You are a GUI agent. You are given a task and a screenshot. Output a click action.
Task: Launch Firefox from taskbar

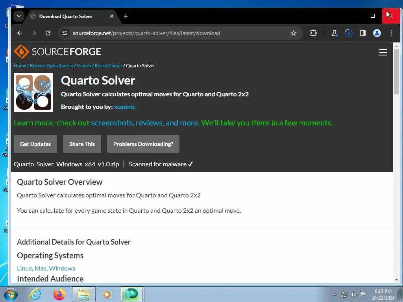59,294
